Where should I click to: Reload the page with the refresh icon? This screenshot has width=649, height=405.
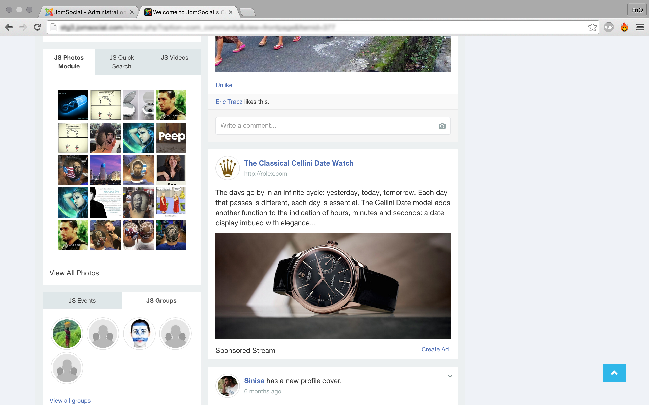point(38,27)
